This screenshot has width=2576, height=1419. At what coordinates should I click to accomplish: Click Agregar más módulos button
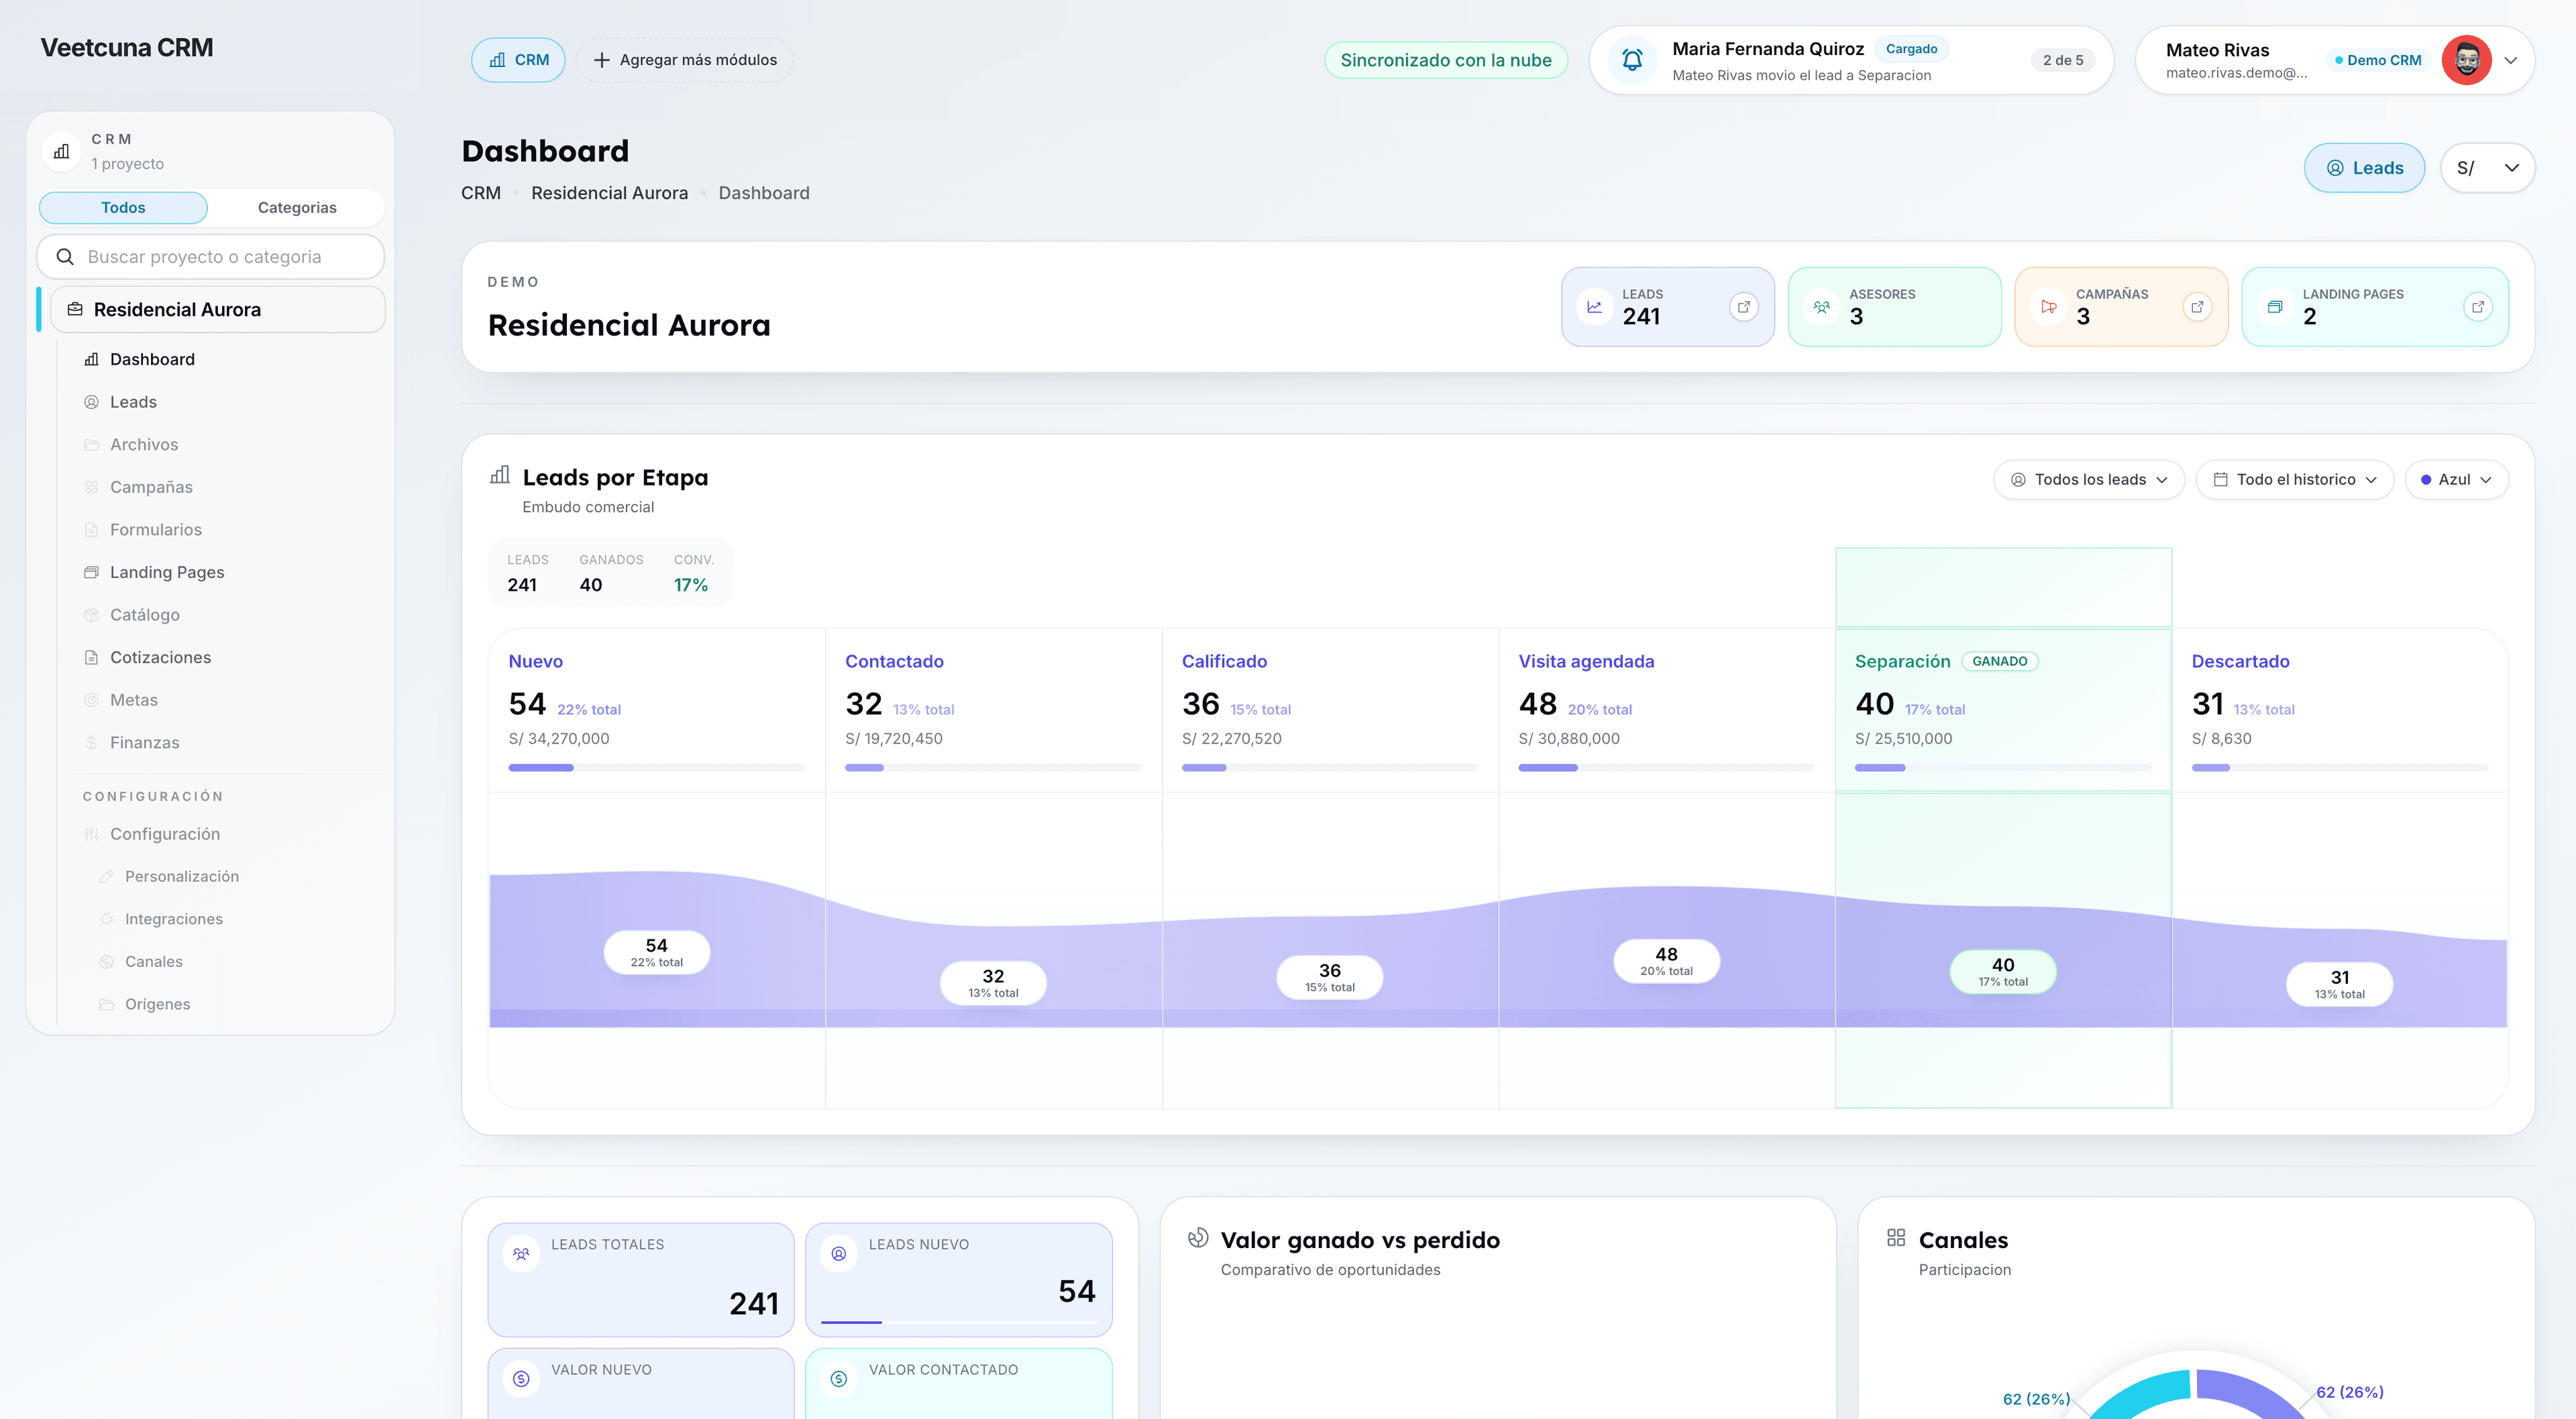685,60
